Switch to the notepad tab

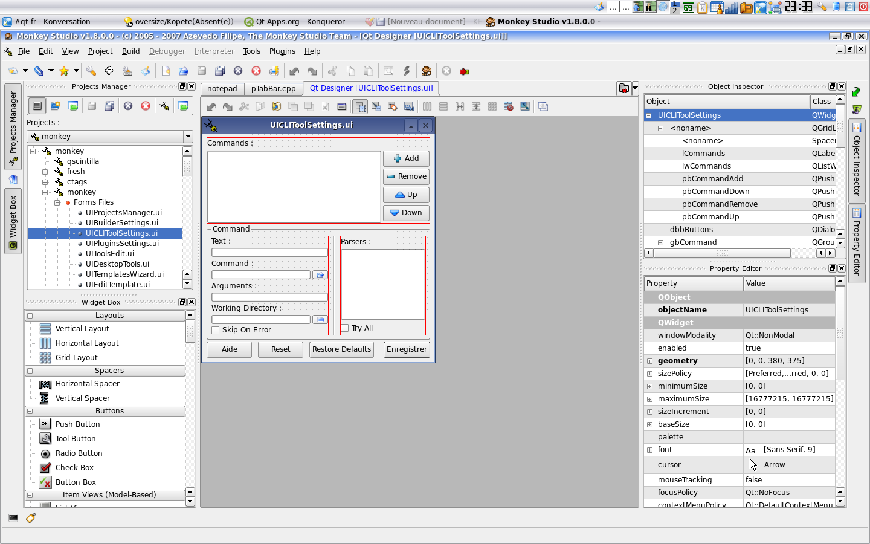(222, 89)
